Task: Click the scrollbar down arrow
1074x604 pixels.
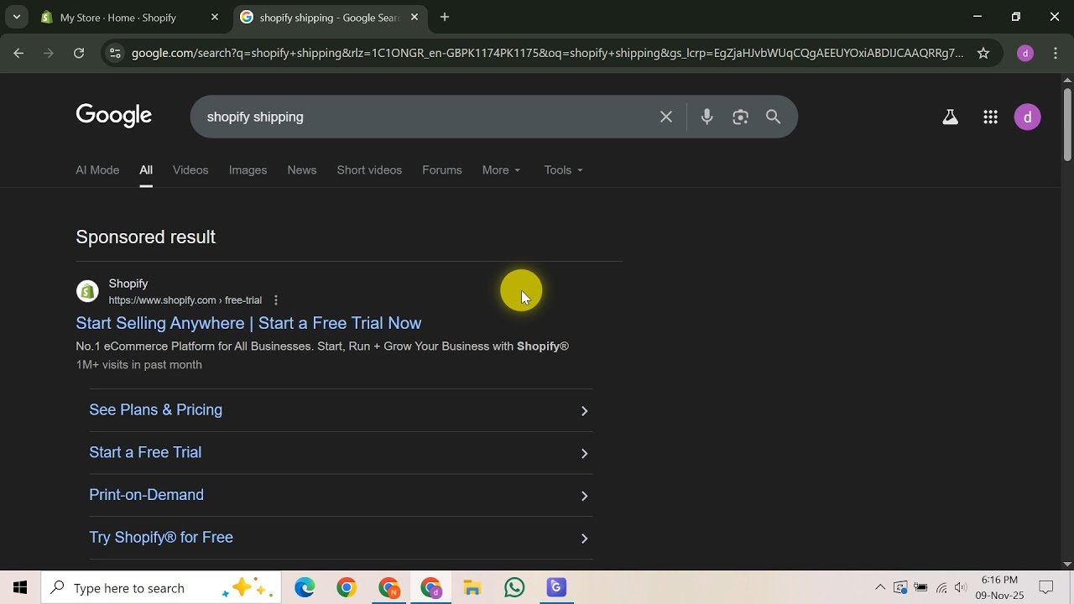Action: point(1067,565)
